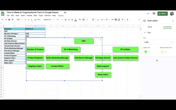Image resolution: width=176 pixels, height=110 pixels.
Task: Increase decimal places
Action: tap(35, 20)
